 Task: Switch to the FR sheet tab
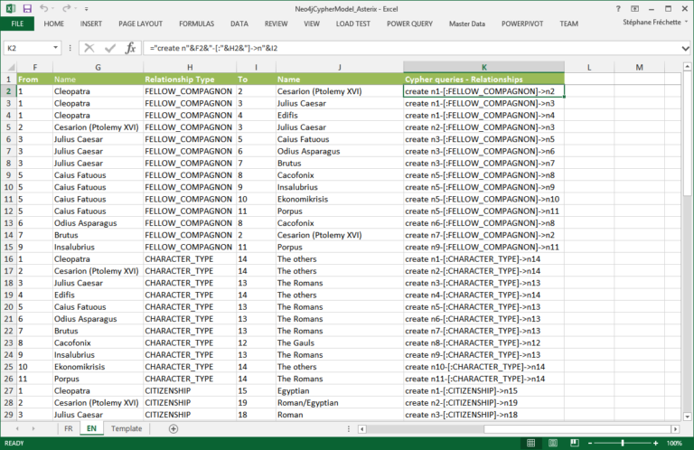pos(68,428)
